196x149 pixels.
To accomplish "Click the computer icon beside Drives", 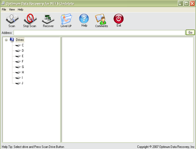I will [x=12, y=40].
